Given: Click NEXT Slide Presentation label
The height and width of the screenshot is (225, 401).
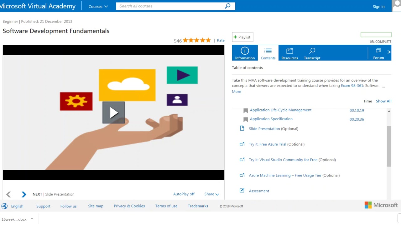Looking at the screenshot, I should [x=53, y=194].
